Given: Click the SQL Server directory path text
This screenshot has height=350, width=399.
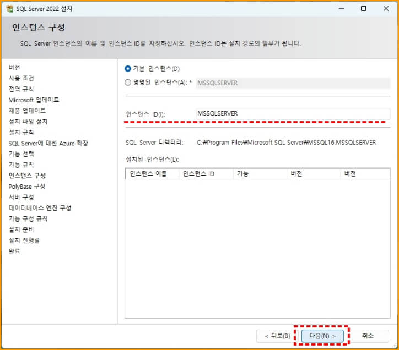Looking at the screenshot, I should [x=286, y=143].
